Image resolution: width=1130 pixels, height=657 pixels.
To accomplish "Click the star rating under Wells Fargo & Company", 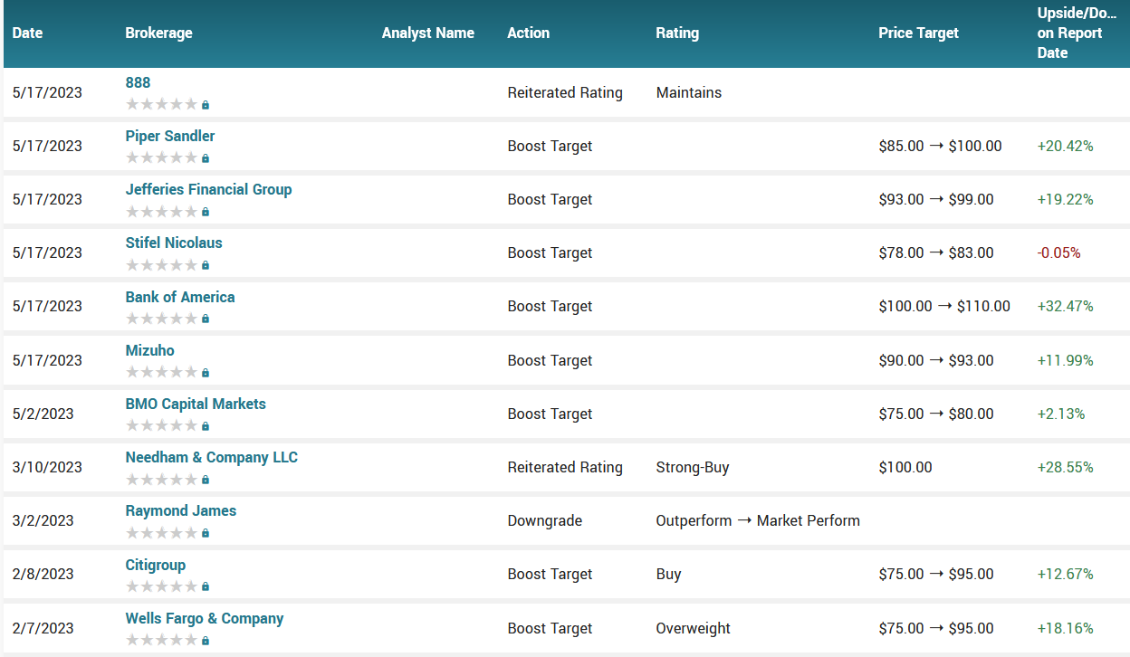I will pos(161,640).
